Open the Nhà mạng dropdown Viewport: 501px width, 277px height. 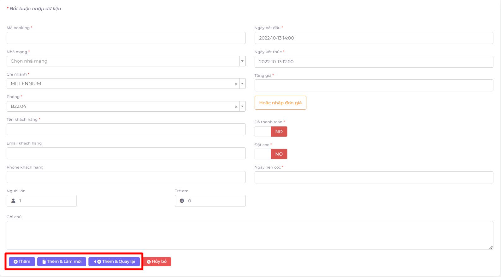126,61
